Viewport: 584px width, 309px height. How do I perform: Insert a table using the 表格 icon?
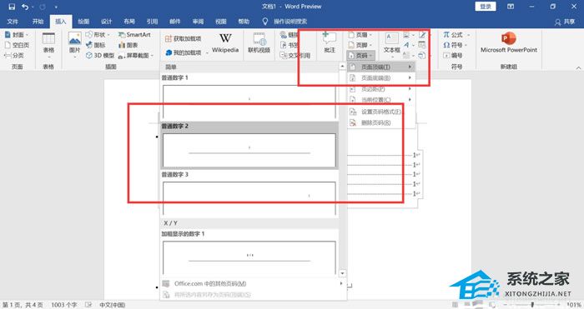pos(48,42)
